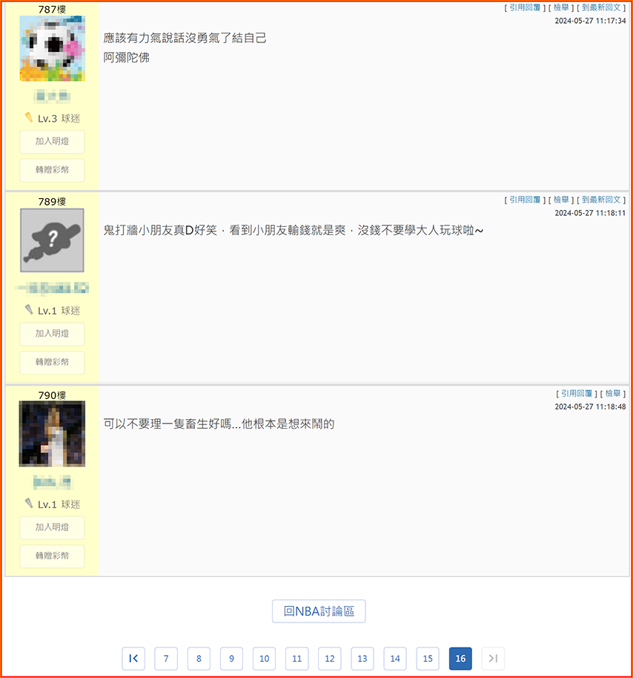Go to page 7
The height and width of the screenshot is (678, 633).
(x=166, y=658)
